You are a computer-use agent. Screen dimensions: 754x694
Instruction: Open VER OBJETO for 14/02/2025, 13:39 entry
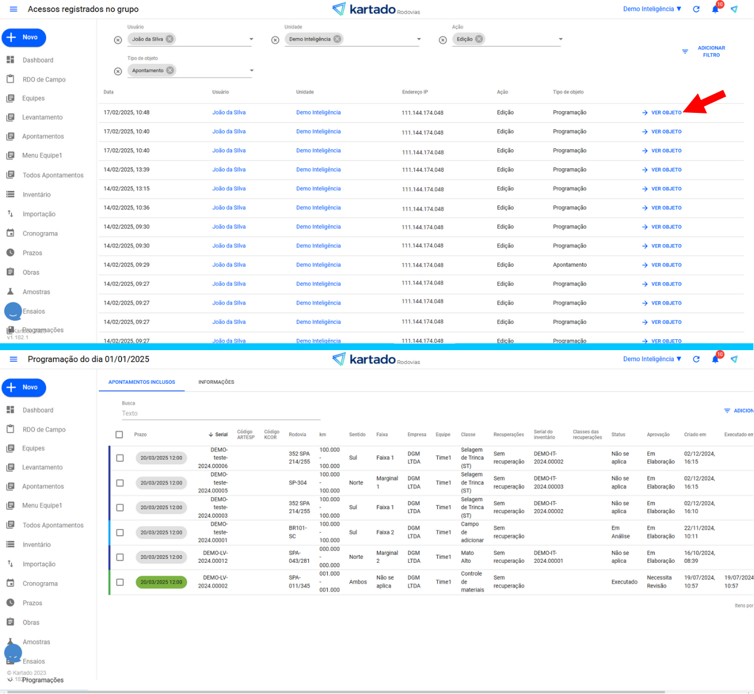click(662, 170)
